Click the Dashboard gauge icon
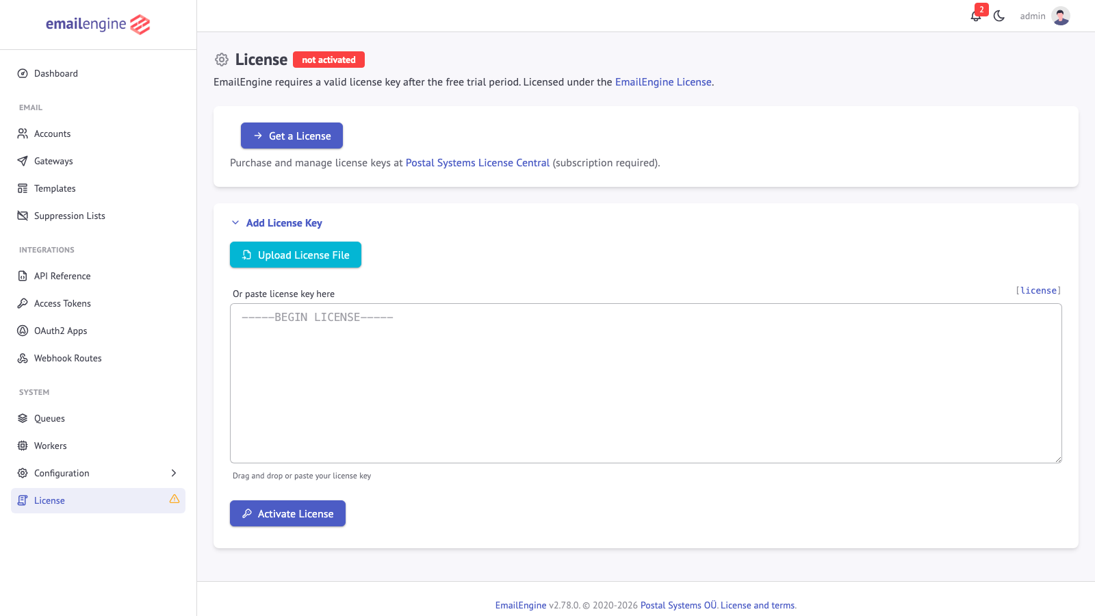Image resolution: width=1095 pixels, height=616 pixels. [x=23, y=73]
